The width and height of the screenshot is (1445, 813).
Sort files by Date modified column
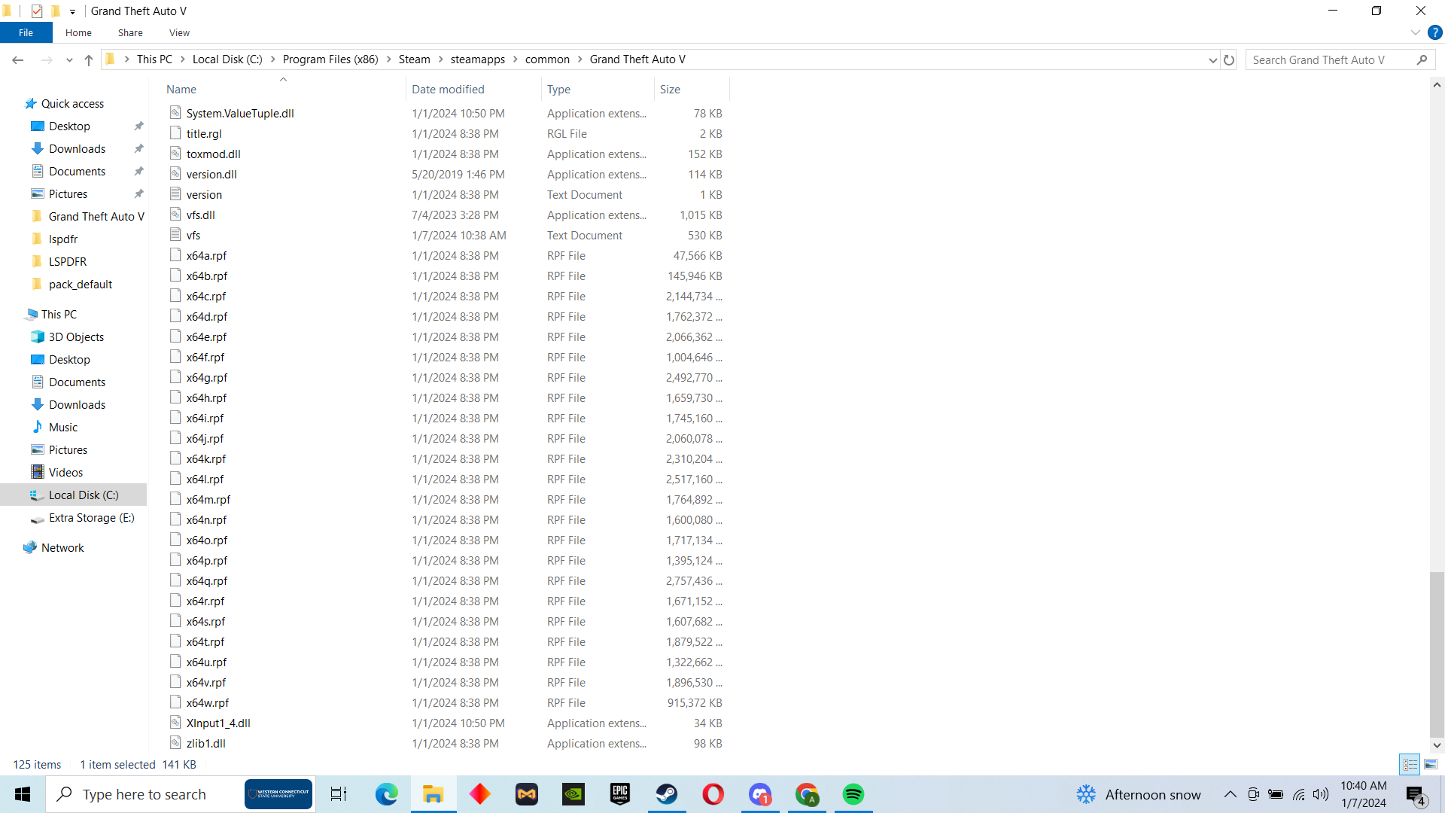tap(448, 89)
